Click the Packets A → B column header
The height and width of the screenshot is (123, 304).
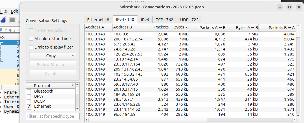click(208, 27)
